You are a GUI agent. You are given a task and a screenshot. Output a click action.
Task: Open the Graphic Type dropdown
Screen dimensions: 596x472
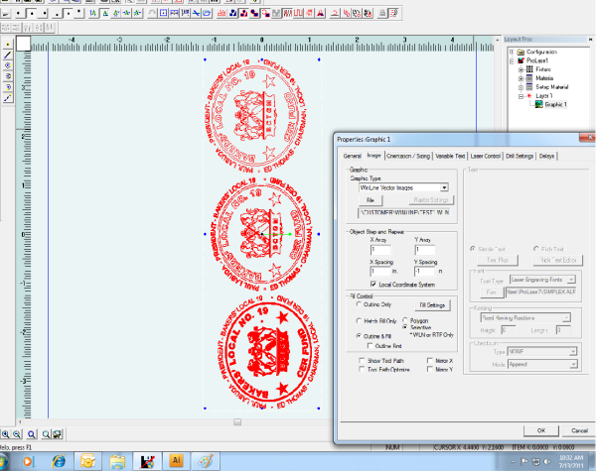tap(444, 187)
